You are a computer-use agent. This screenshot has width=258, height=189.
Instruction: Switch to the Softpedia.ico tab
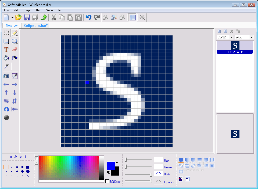[35, 26]
